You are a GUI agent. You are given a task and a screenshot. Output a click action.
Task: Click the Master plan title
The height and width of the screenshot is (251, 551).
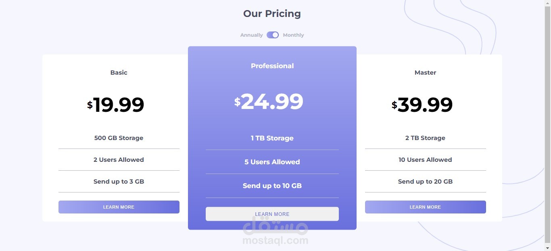click(425, 73)
